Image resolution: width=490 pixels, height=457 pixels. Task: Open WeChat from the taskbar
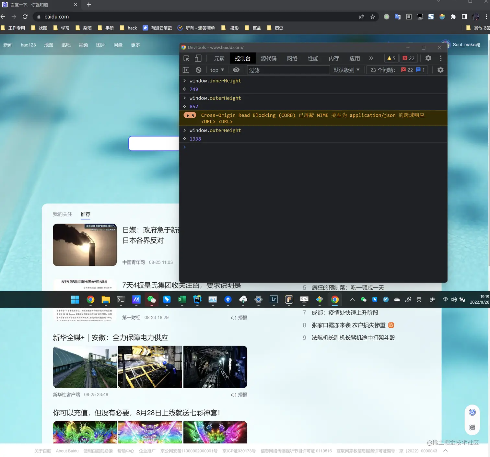pyautogui.click(x=152, y=299)
